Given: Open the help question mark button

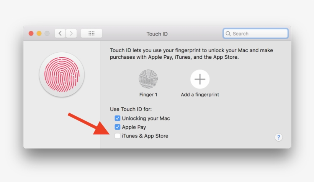Looking at the screenshot, I should (x=278, y=137).
